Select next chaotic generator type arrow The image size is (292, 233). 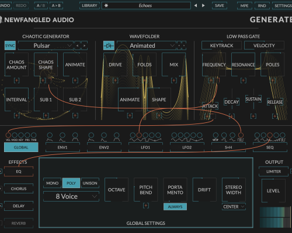coord(84,45)
